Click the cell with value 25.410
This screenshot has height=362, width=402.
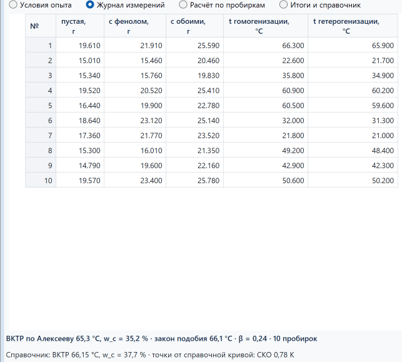point(194,91)
